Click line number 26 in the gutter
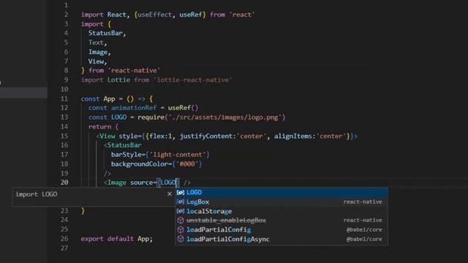This screenshot has height=263, width=468. click(x=64, y=239)
